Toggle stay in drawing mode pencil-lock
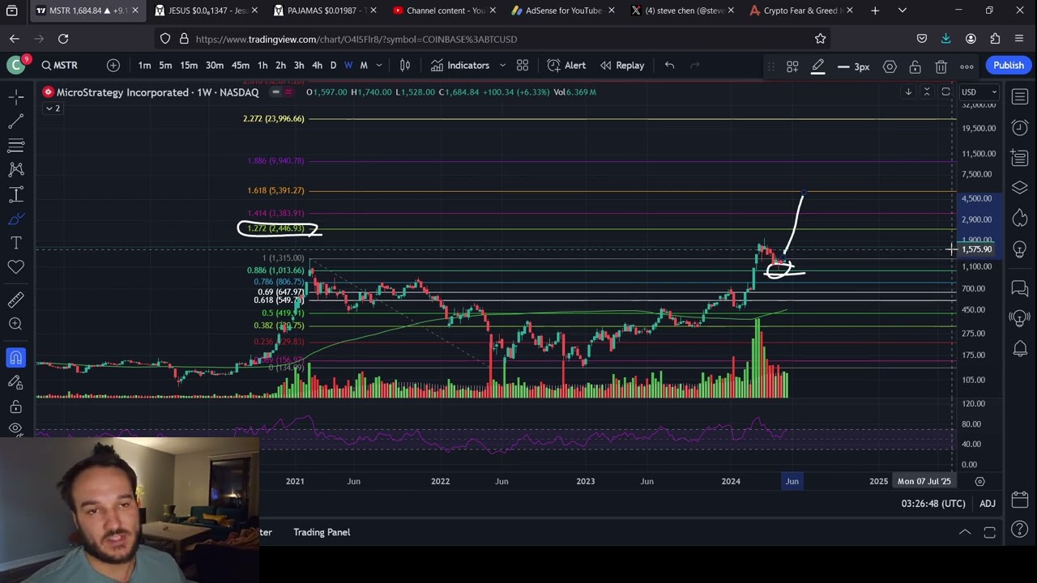The height and width of the screenshot is (583, 1037). pos(15,381)
